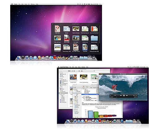Select the Charlie Skateboarding file in the Finder window
Image resolution: width=155 pixels, height=129 pixels.
pos(84,78)
